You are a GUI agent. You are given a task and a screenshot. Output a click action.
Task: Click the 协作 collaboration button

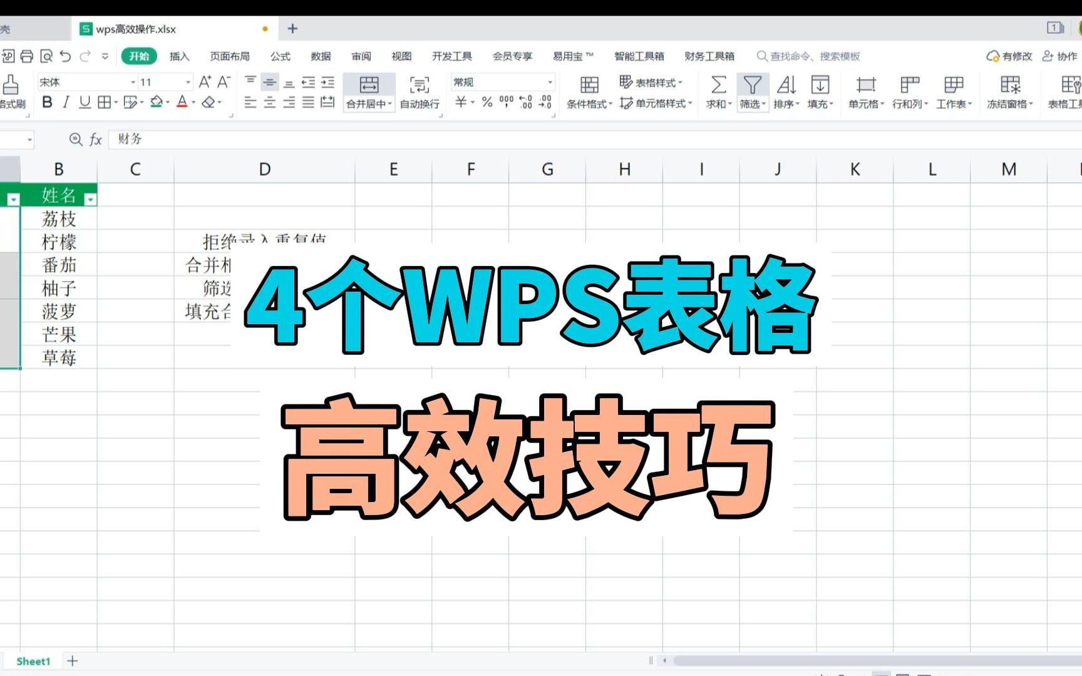click(1059, 56)
